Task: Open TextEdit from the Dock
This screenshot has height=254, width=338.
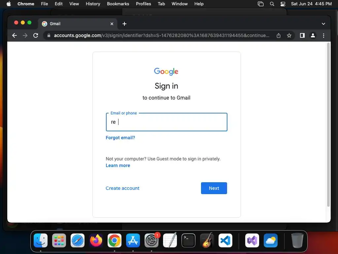Action: click(170, 240)
